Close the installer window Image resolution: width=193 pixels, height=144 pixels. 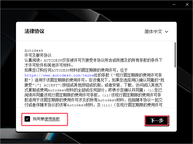(x=187, y=5)
